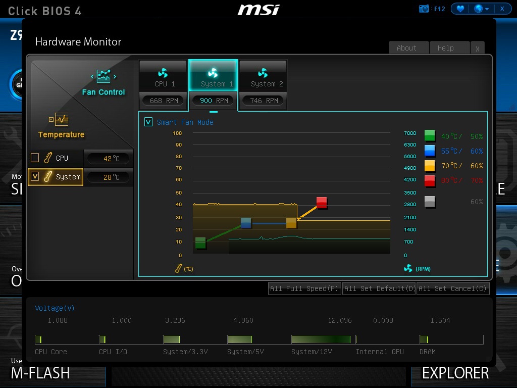The height and width of the screenshot is (388, 517).
Task: Click the CPU thermometer icon
Action: [x=48, y=158]
